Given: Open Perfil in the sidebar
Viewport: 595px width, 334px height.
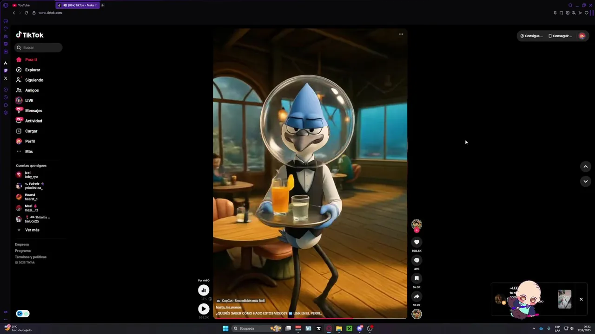Looking at the screenshot, I should 26,141.
